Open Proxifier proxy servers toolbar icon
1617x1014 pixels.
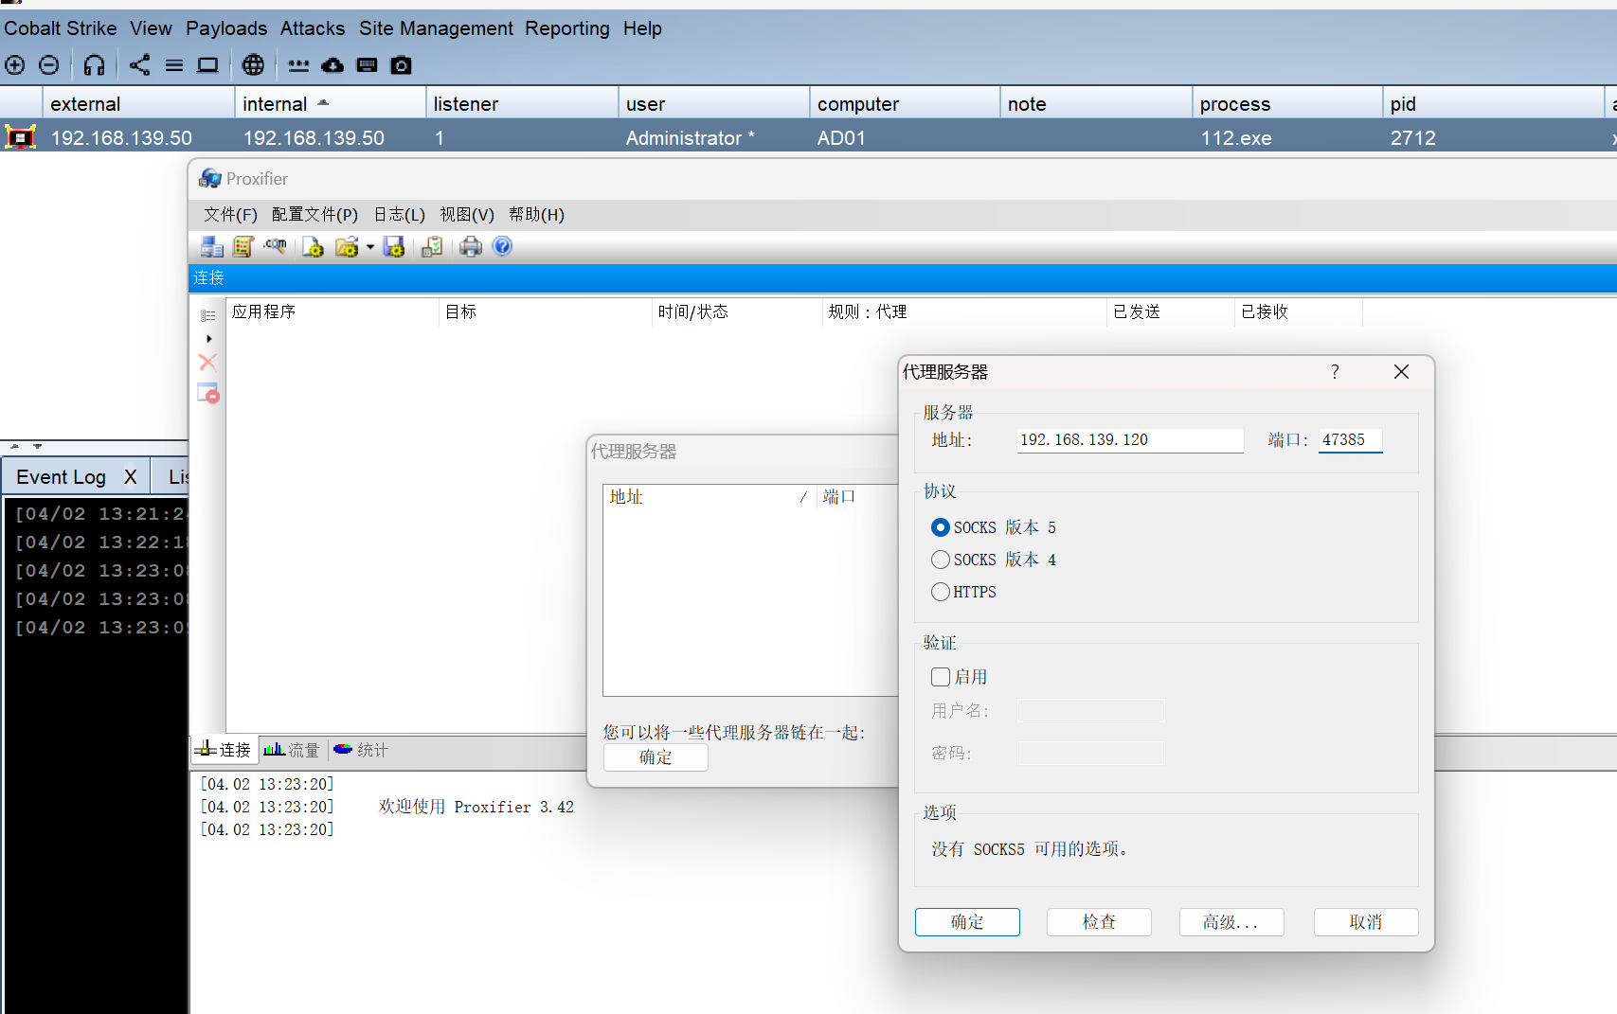pyautogui.click(x=211, y=247)
